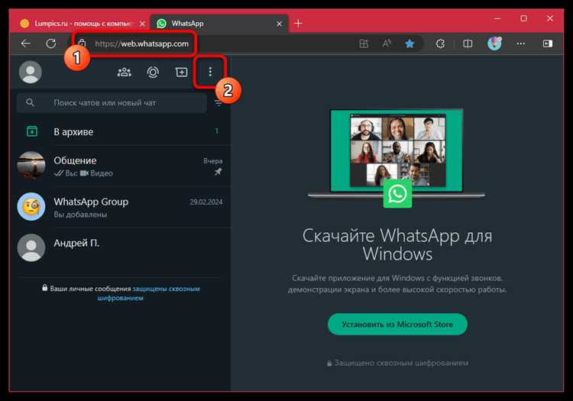Open the "Андрей П." chat

click(x=121, y=248)
